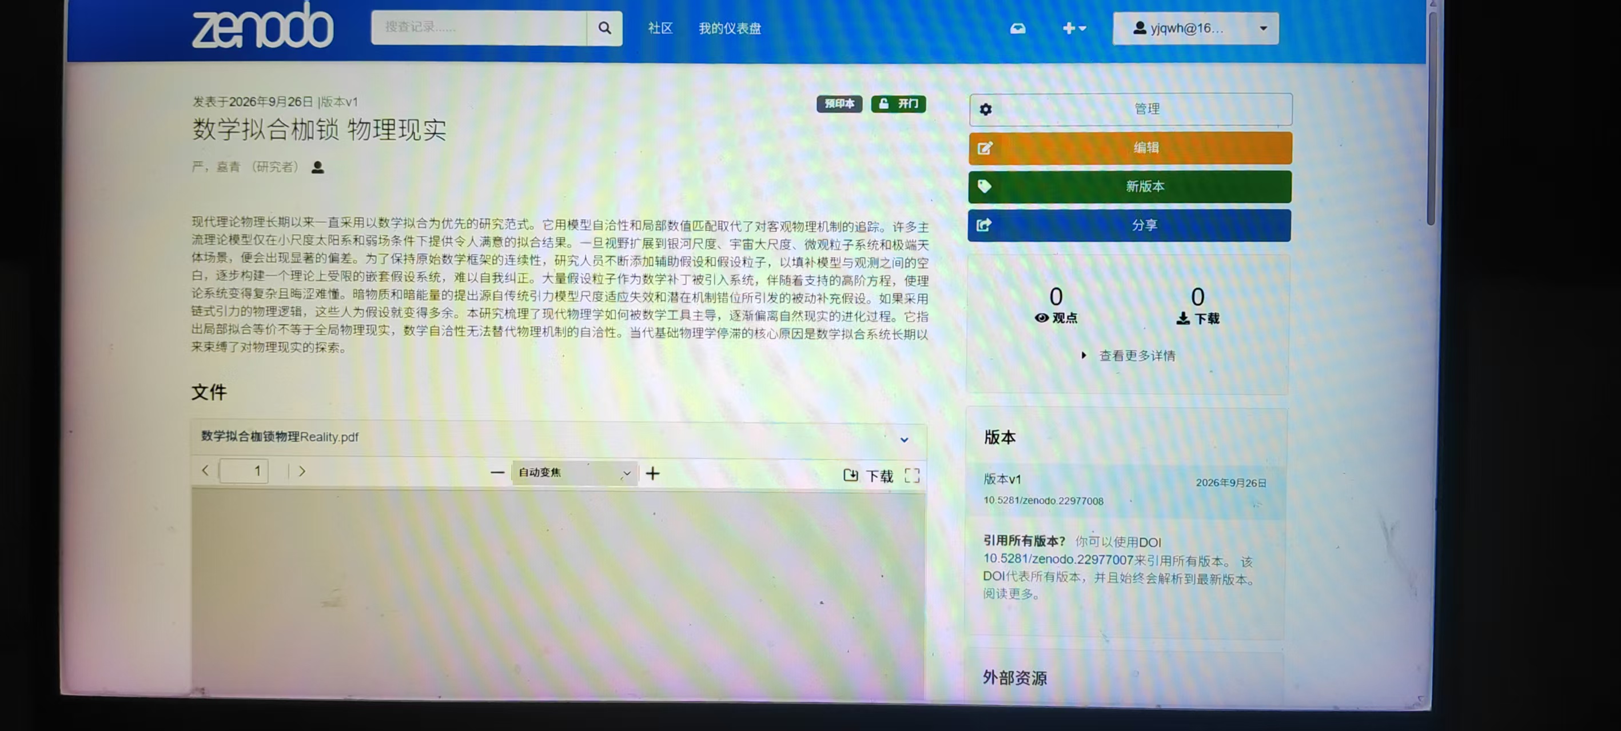Go to previous PDF page arrow
The width and height of the screenshot is (1621, 731).
205,470
